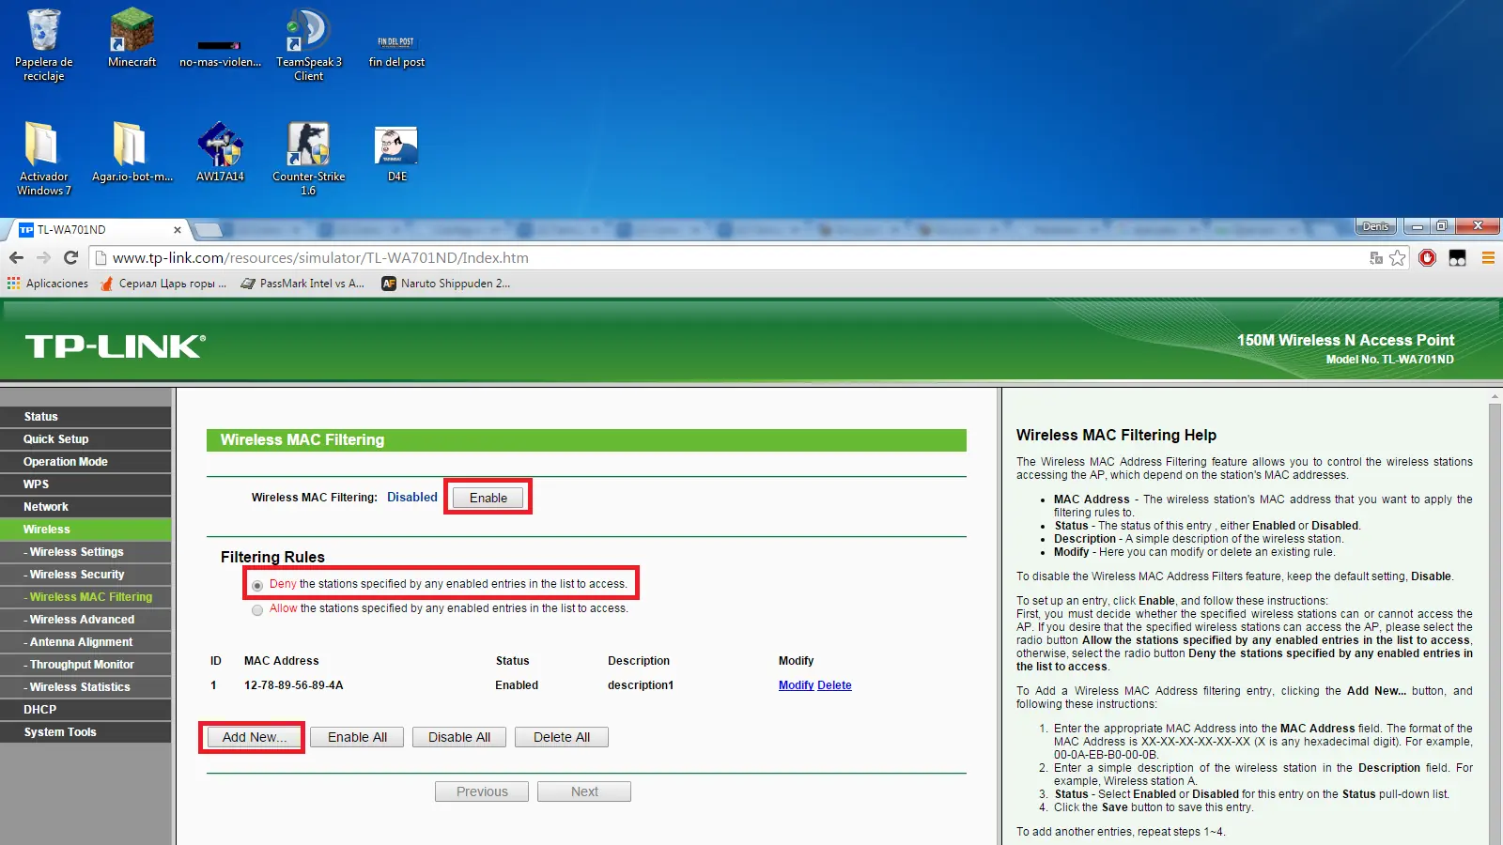This screenshot has width=1503, height=845.
Task: Reload the page with the refresh icon
Action: [x=70, y=257]
